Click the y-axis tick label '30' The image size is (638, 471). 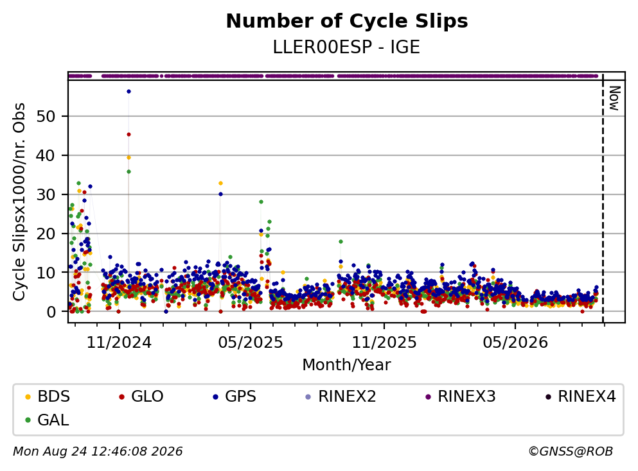[x=46, y=194]
